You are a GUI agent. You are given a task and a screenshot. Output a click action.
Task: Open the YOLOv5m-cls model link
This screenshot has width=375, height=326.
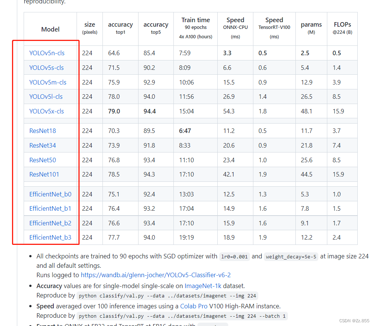pyautogui.click(x=48, y=82)
